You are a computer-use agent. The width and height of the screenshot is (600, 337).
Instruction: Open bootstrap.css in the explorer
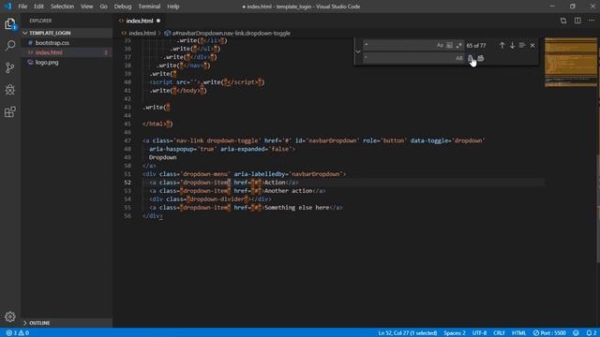click(52, 43)
